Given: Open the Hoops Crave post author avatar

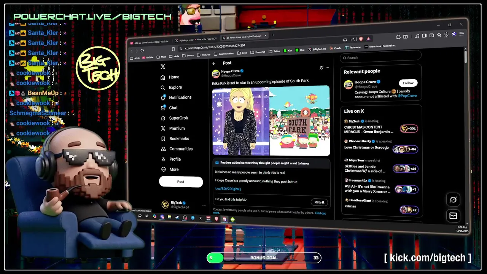Looking at the screenshot, I should (216, 73).
